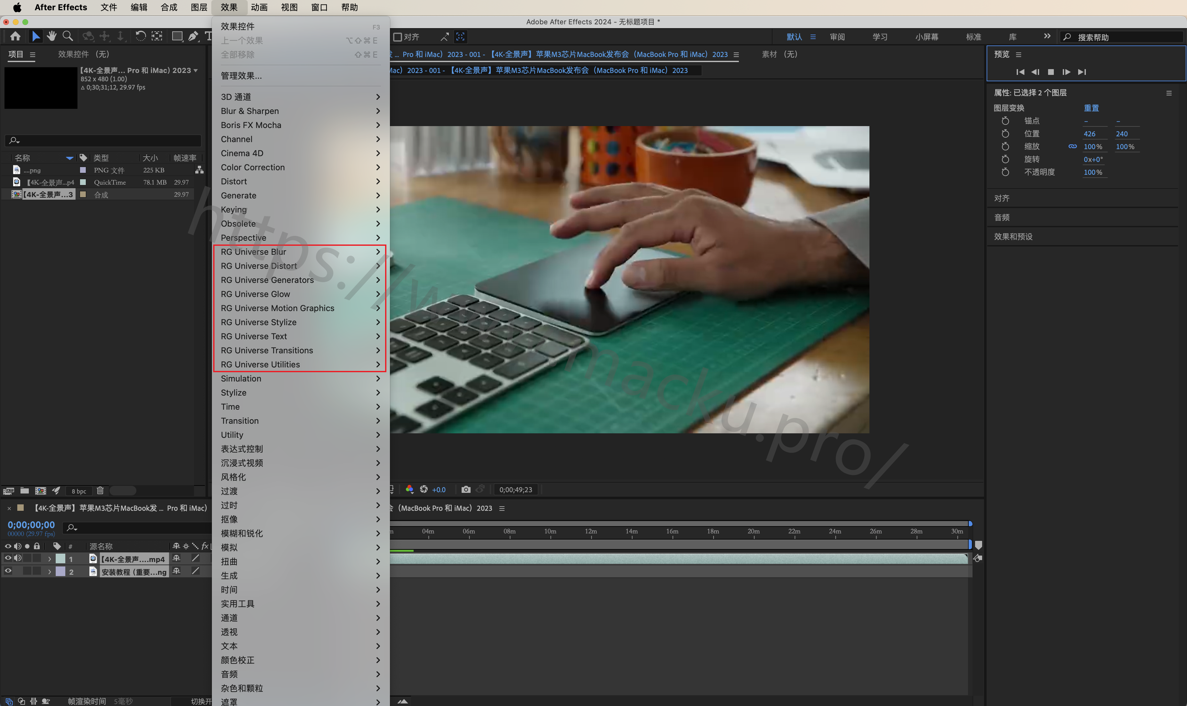This screenshot has height=706, width=1187.
Task: Step back one frame in the Preview panel
Action: (1035, 72)
